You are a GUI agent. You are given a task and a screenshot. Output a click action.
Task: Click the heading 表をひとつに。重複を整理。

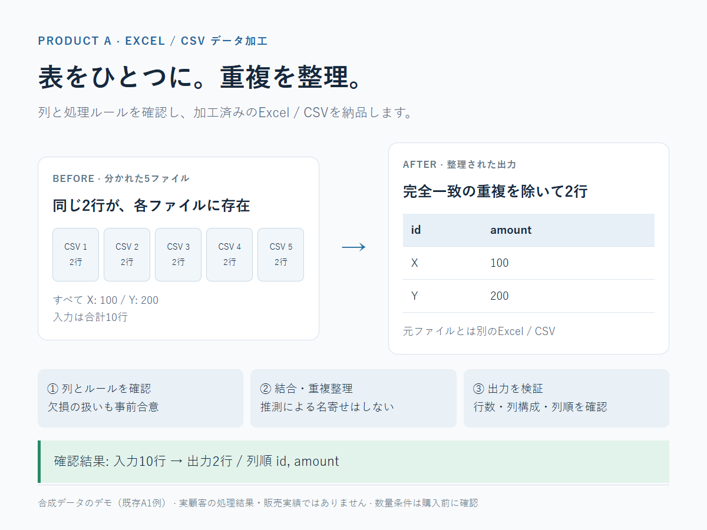coord(199,78)
